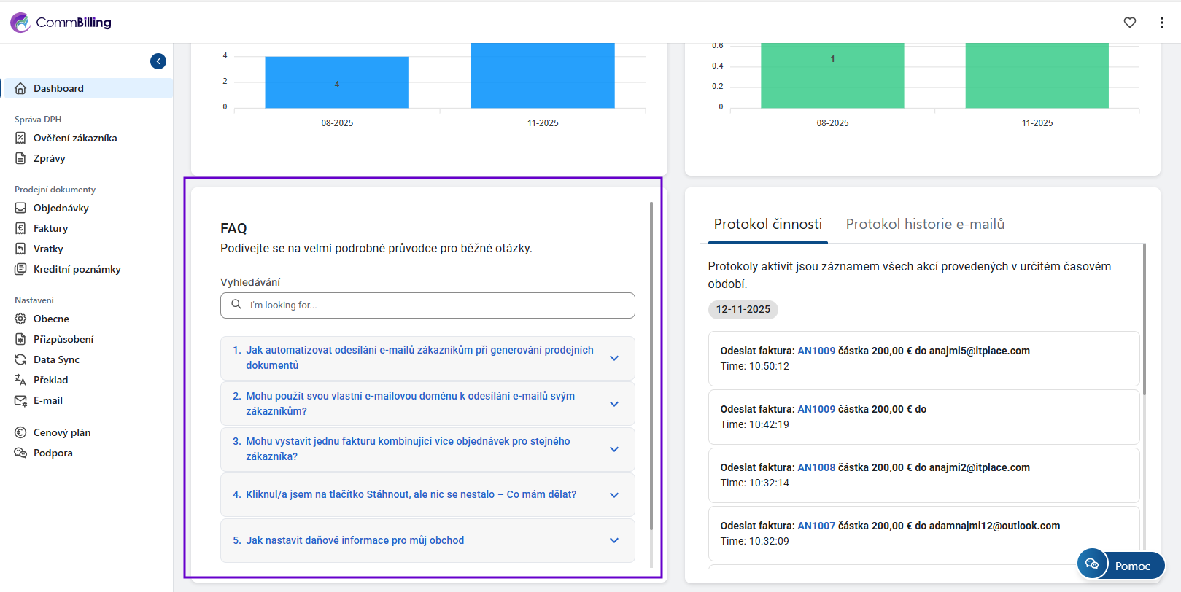Open Kreditní poznámky in the sidebar

(x=77, y=269)
